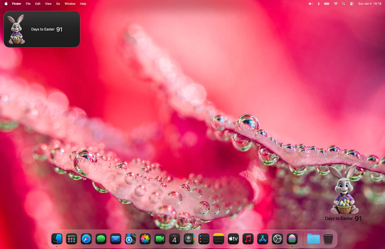Open Messages app in the Dock
The image size is (385, 249).
coord(101,239)
